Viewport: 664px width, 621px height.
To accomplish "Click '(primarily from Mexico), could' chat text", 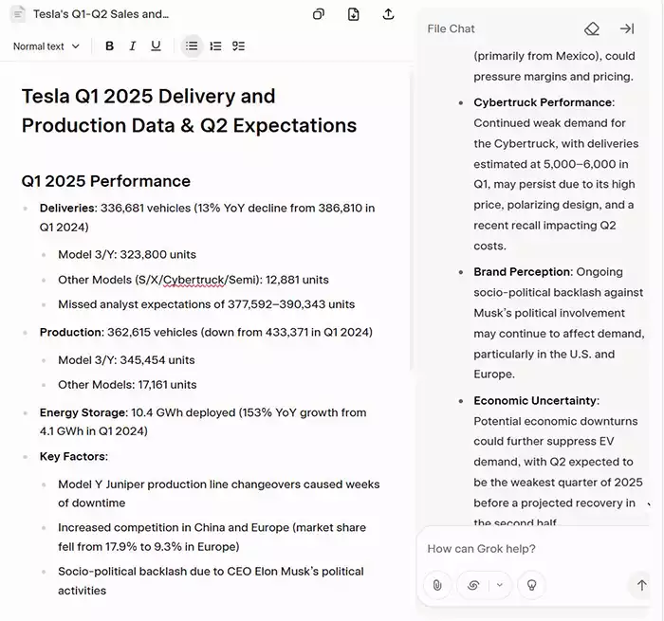I will click(x=554, y=56).
